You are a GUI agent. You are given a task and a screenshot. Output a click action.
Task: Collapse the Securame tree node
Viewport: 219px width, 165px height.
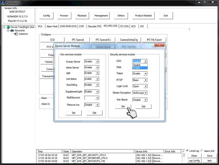pos(8,30)
